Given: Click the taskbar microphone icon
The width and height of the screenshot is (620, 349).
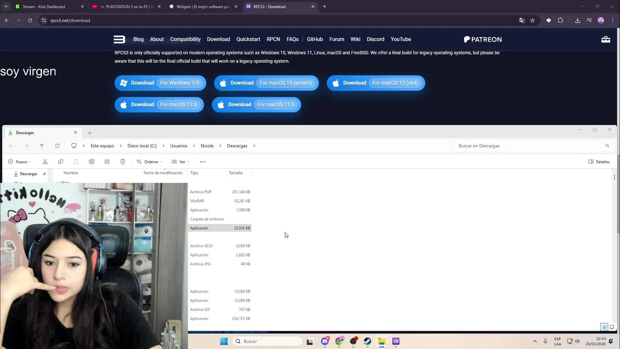Looking at the screenshot, I should (545, 341).
